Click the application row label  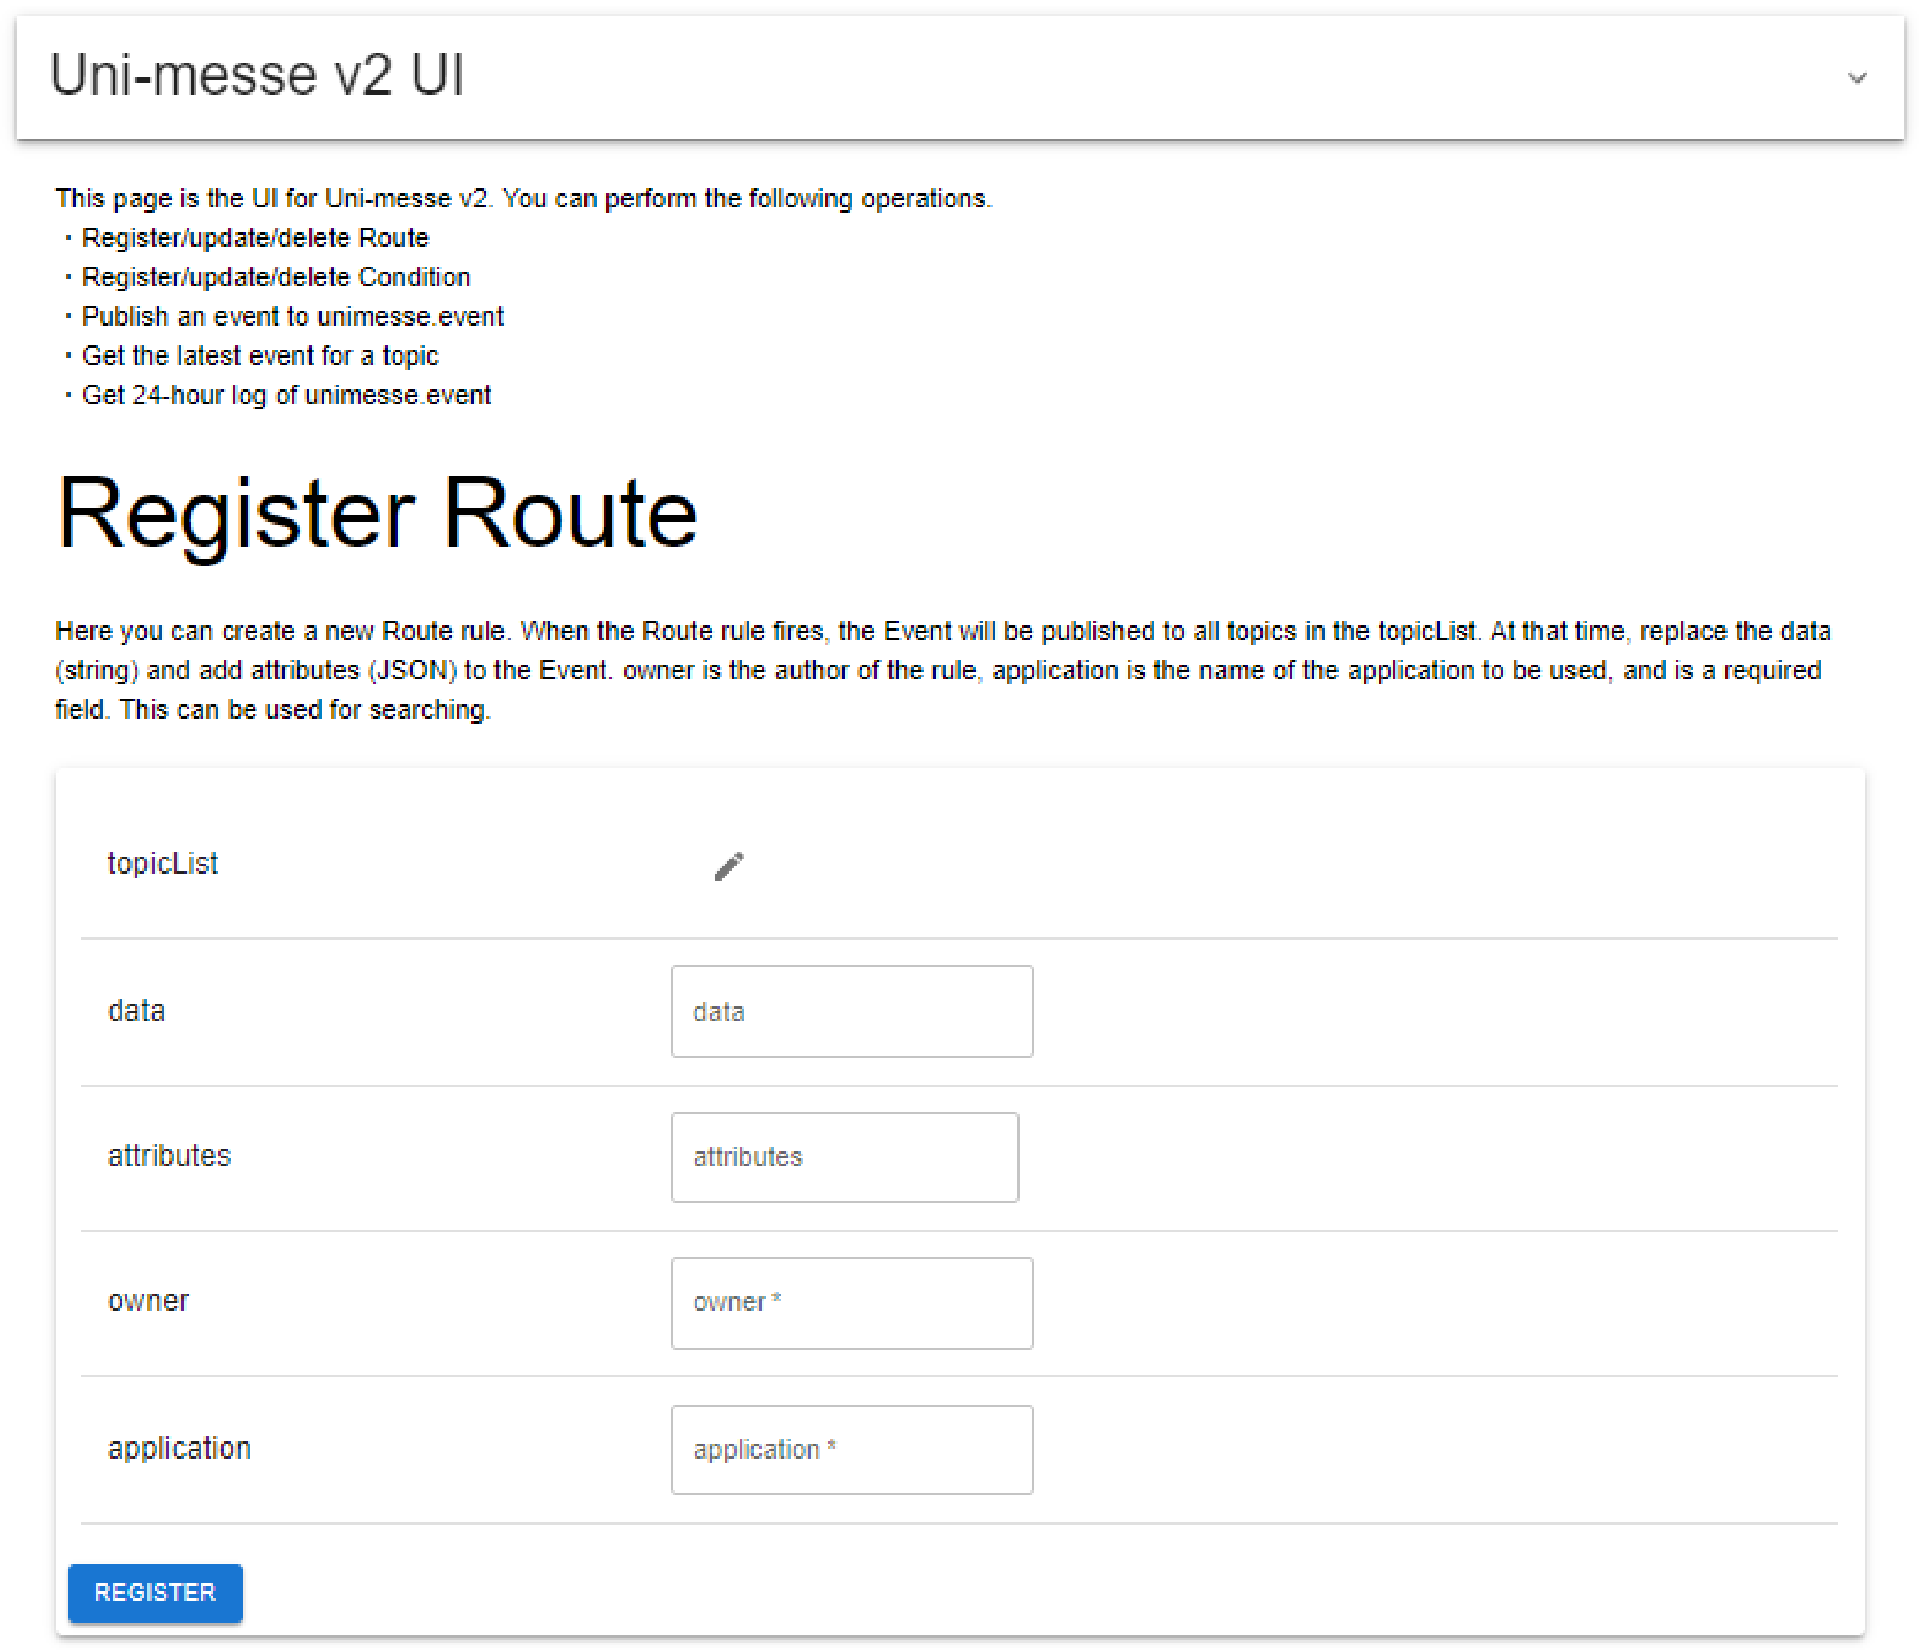(x=179, y=1447)
